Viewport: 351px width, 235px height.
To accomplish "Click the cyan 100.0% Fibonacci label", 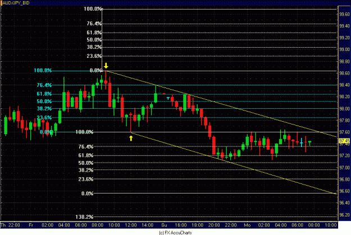I will 43,71.
